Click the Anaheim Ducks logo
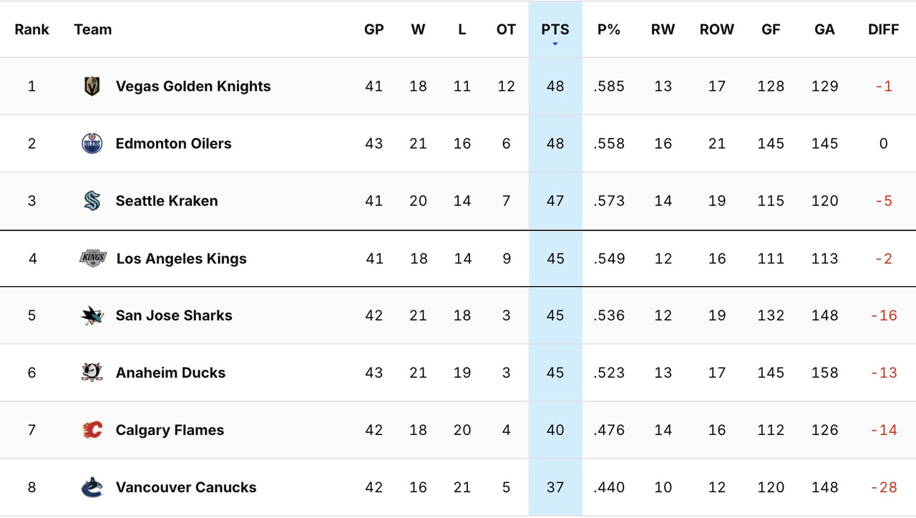 pos(92,372)
